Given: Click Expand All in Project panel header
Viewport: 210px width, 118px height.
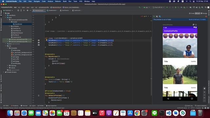Looking at the screenshot, I should (x=21, y=10).
